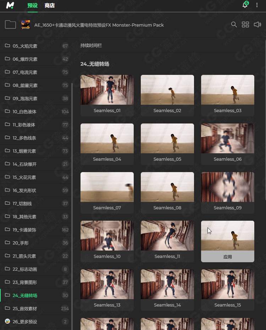
Task: Open category 07_电流元素
Action: point(35,72)
